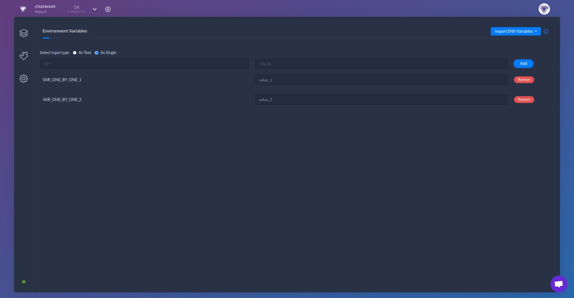This screenshot has width=574, height=298.
Task: Select the puzzle piece plugins icon
Action: pyautogui.click(x=24, y=56)
